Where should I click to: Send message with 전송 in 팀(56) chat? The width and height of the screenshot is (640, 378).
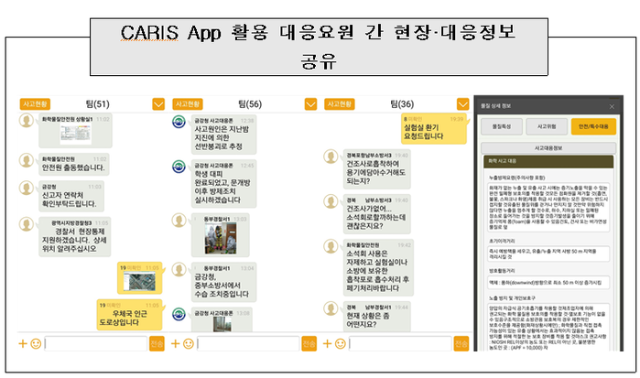309,344
